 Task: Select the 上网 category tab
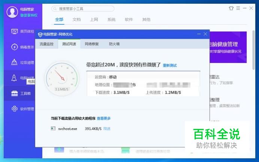(94, 19)
